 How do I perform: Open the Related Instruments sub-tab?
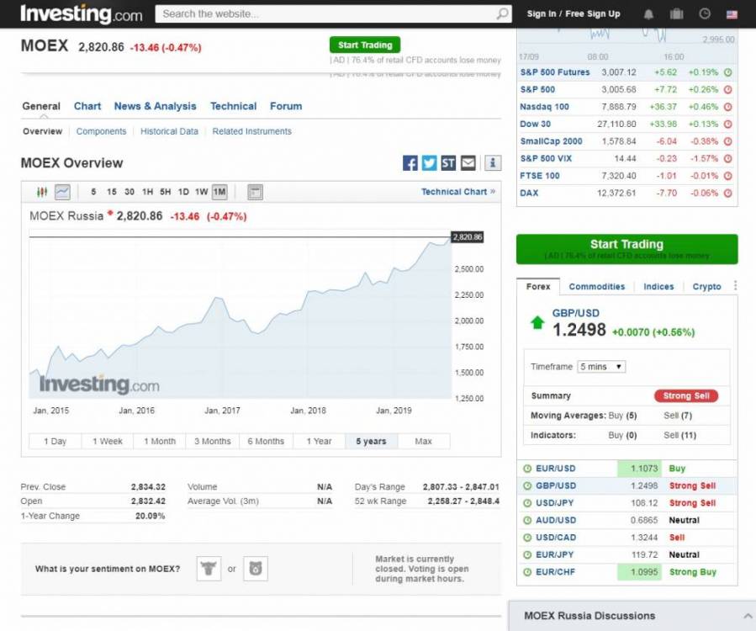[x=251, y=131]
